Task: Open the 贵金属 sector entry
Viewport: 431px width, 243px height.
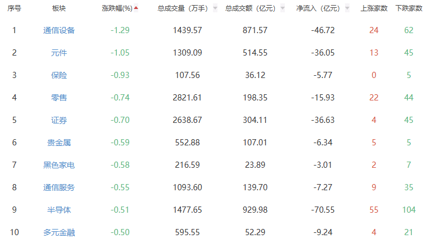Action: pyautogui.click(x=58, y=143)
